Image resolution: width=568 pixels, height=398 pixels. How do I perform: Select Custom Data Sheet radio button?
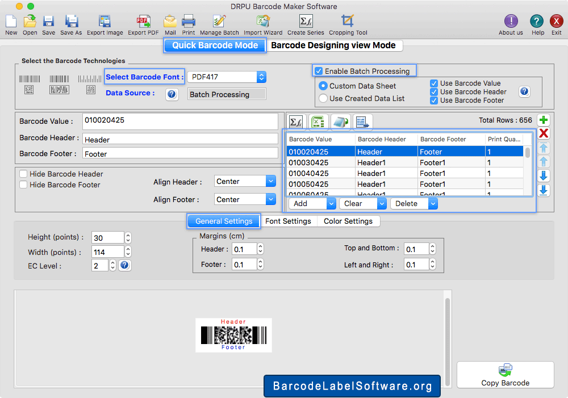323,86
